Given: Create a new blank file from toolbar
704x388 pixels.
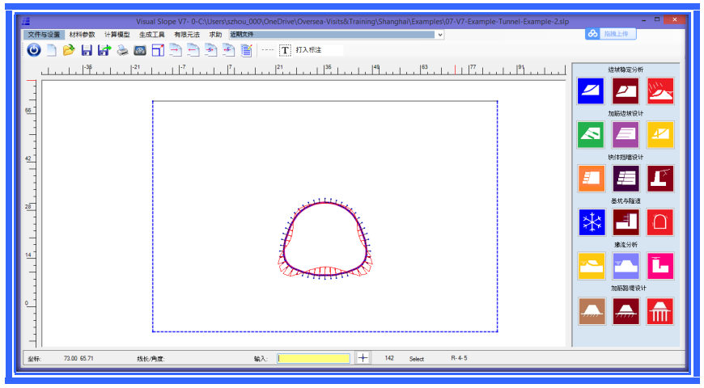Looking at the screenshot, I should tap(51, 50).
